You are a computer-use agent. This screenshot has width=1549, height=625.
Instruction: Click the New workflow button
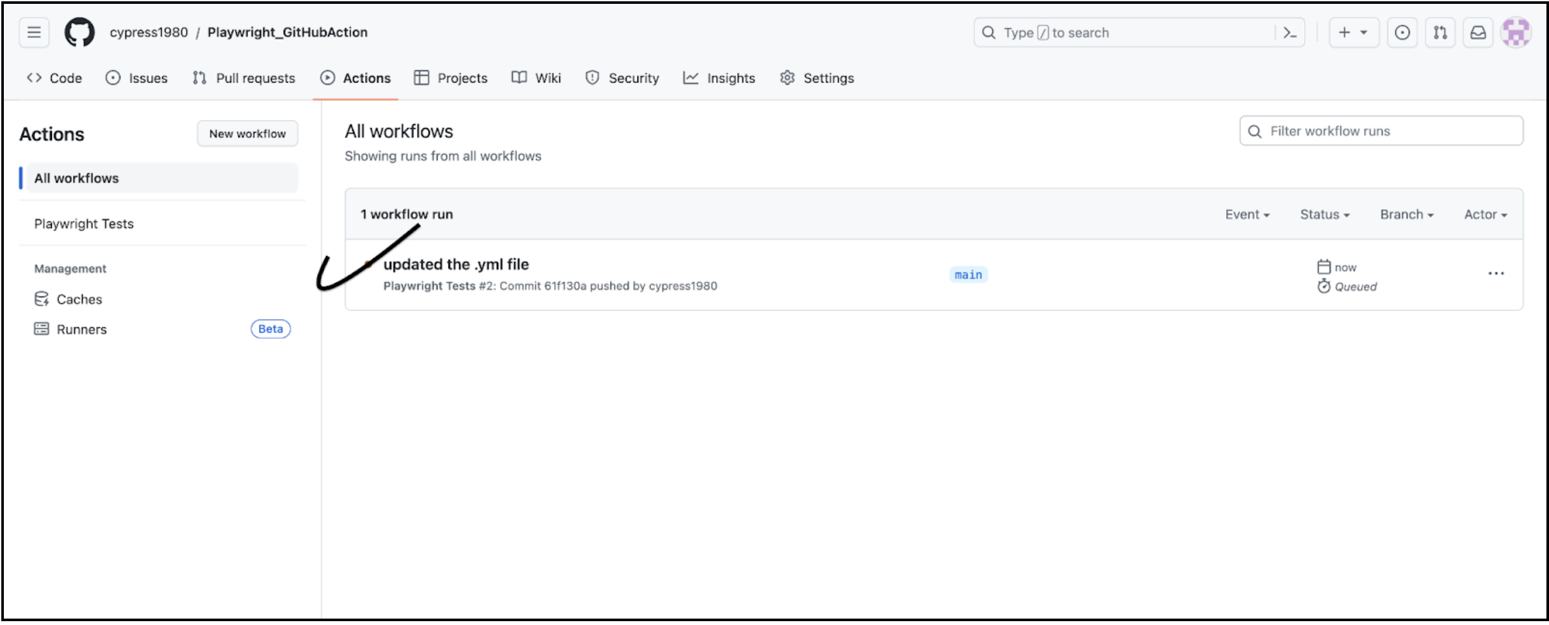pyautogui.click(x=247, y=134)
